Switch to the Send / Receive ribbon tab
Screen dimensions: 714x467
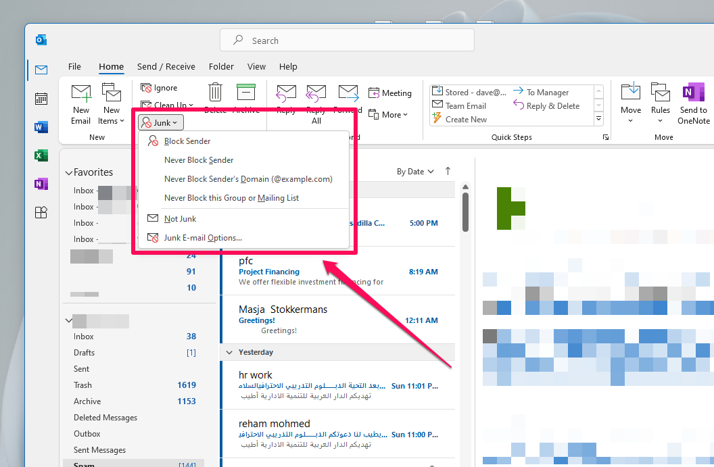click(166, 66)
